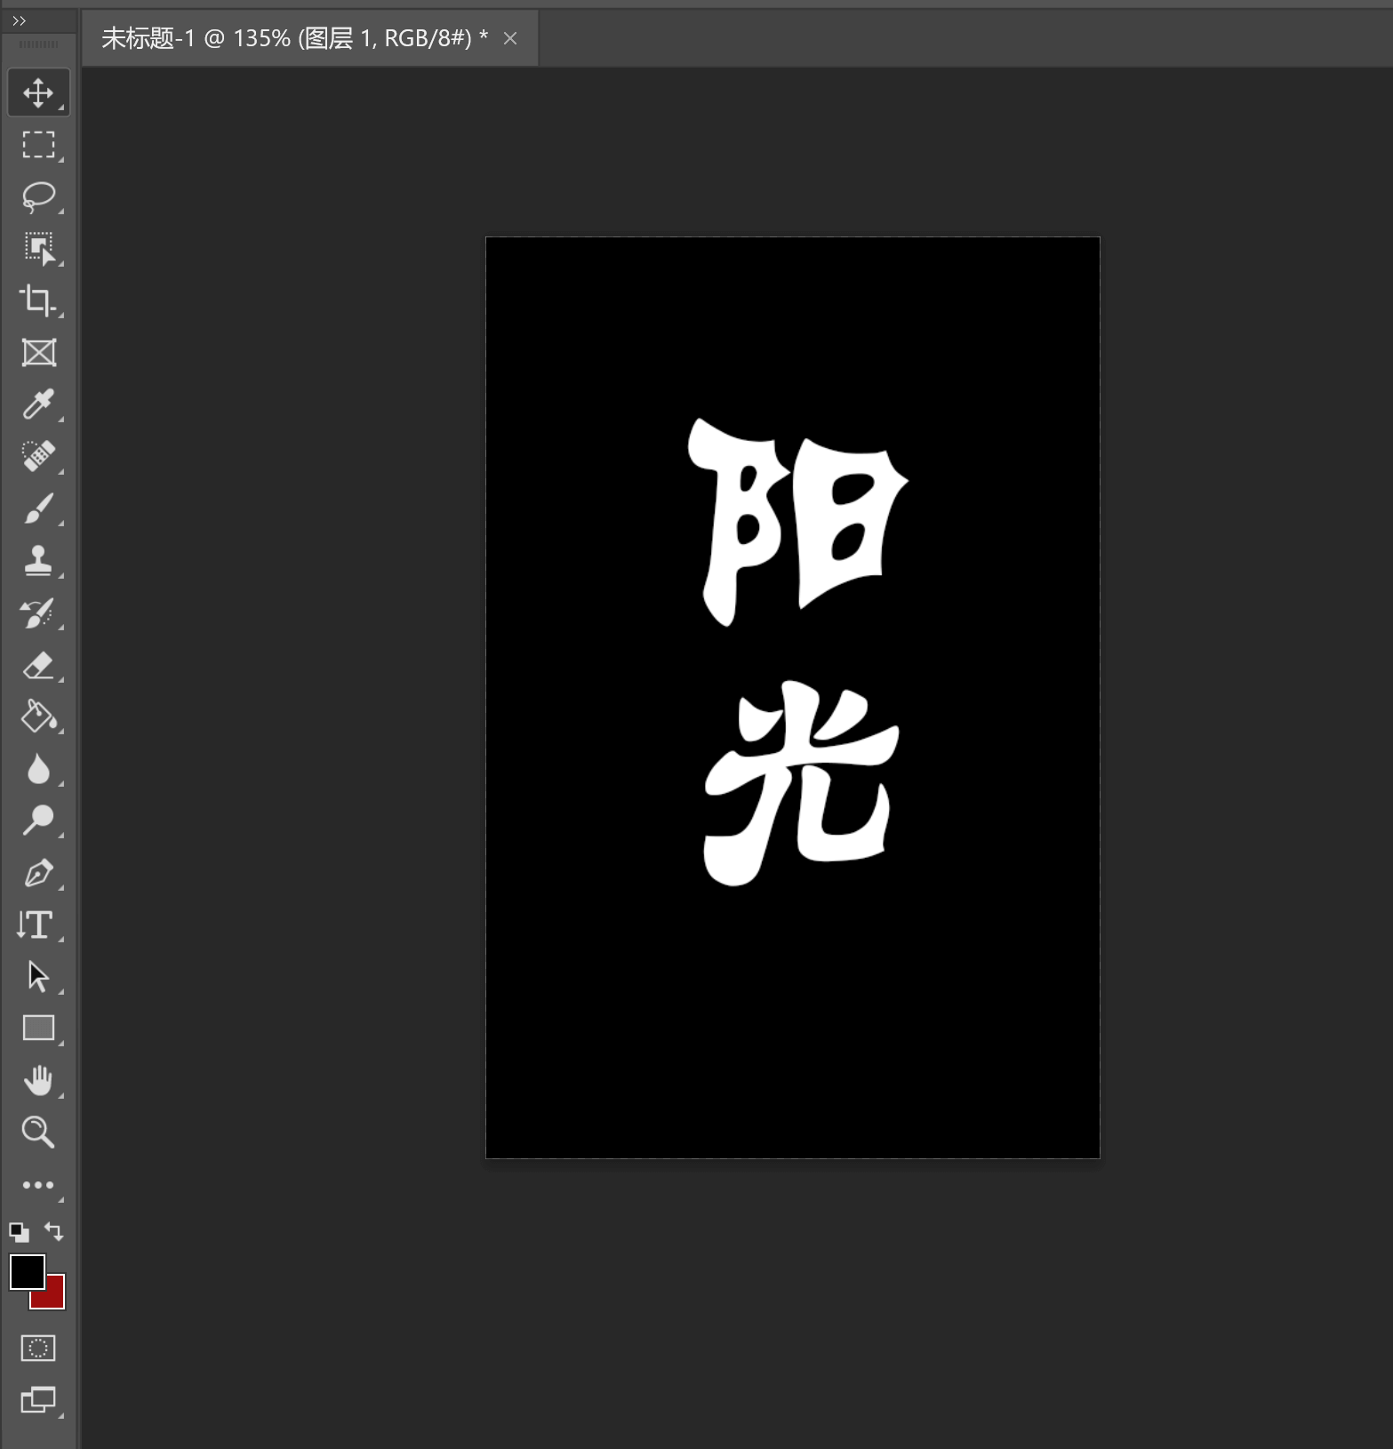Select the Move tool
Image resolution: width=1393 pixels, height=1449 pixels.
(38, 93)
